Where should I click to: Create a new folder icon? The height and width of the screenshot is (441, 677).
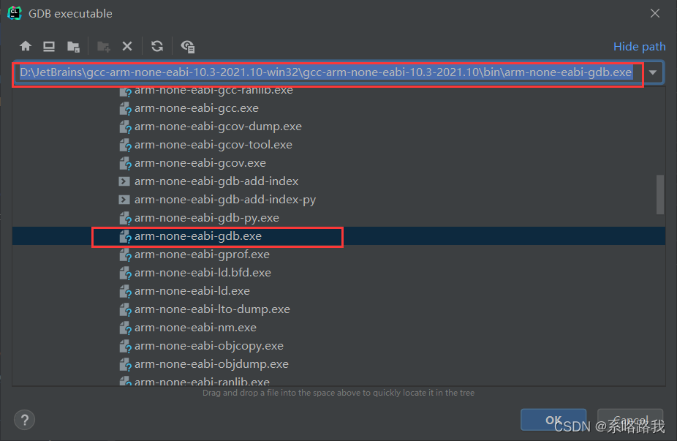(x=104, y=47)
